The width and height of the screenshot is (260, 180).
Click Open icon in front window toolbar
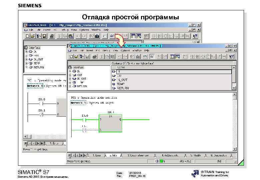[x=76, y=57]
